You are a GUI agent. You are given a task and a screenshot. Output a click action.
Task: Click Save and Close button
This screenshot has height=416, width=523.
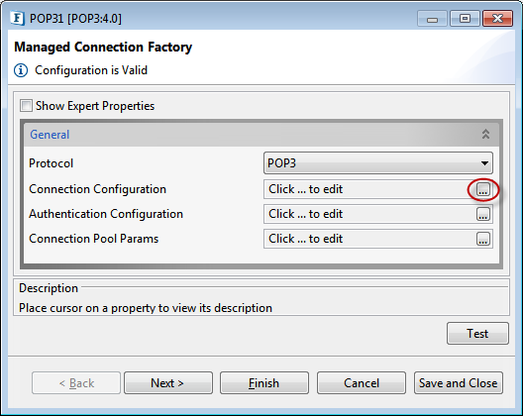459,383
